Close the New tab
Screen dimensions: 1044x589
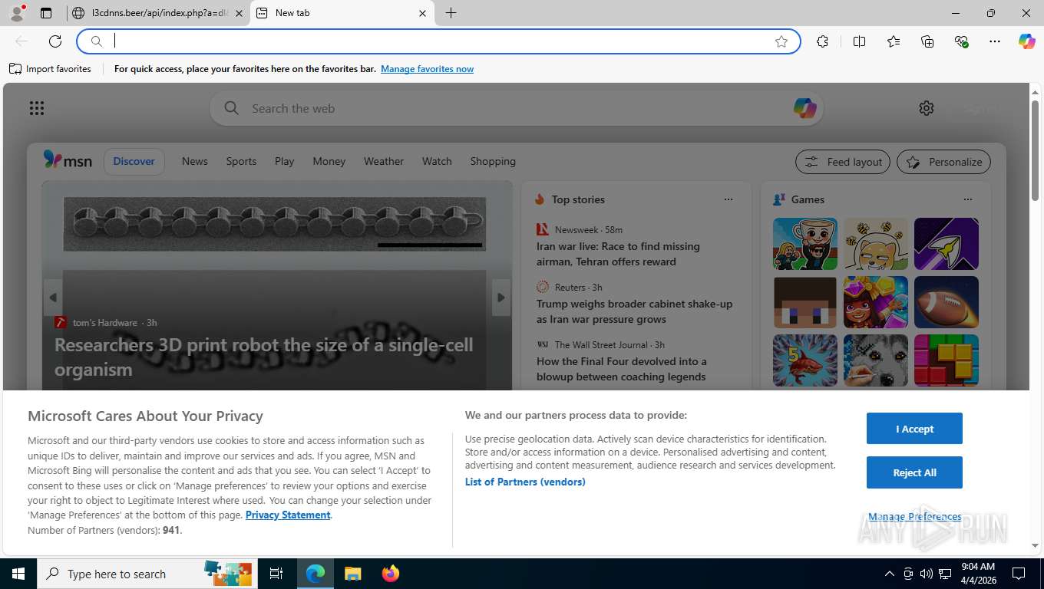[x=422, y=13]
